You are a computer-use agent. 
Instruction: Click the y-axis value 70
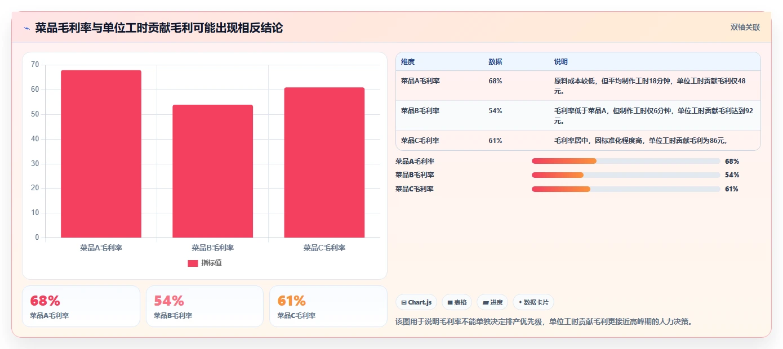coord(35,65)
